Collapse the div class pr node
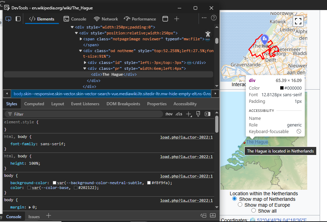The image size is (327, 222). coord(85,69)
